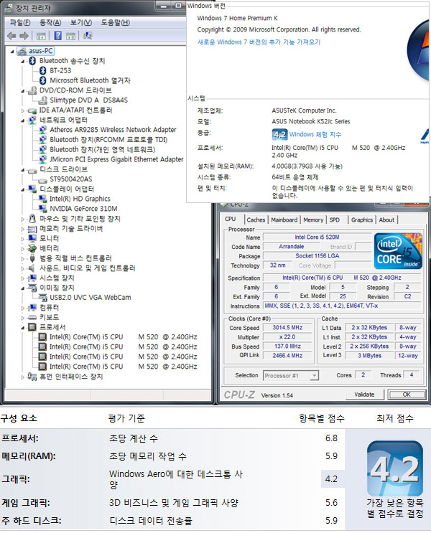This screenshot has height=533, width=431.
Task: Select Atheros AR9285 Wireless Network Adapter
Action: point(113,130)
